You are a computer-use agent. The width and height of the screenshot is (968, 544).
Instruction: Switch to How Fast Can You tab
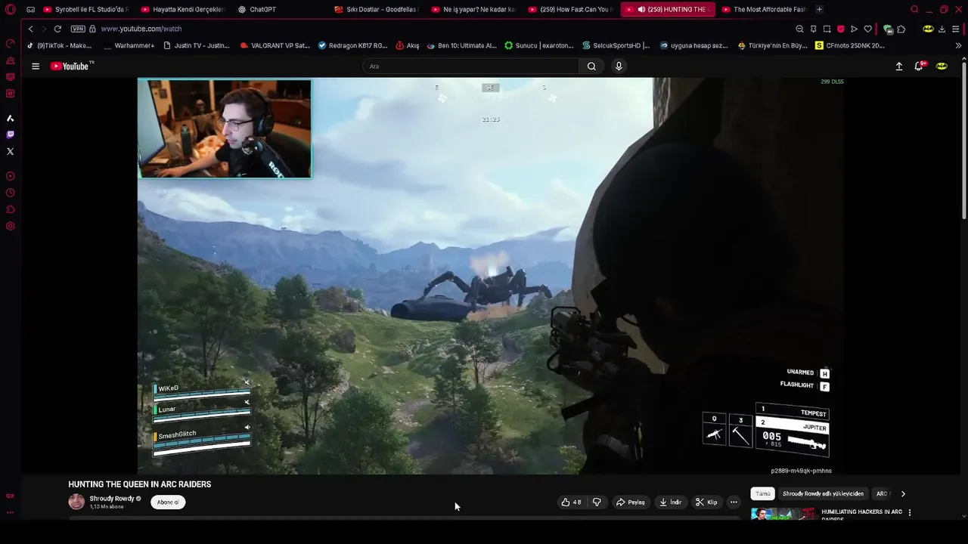point(570,10)
